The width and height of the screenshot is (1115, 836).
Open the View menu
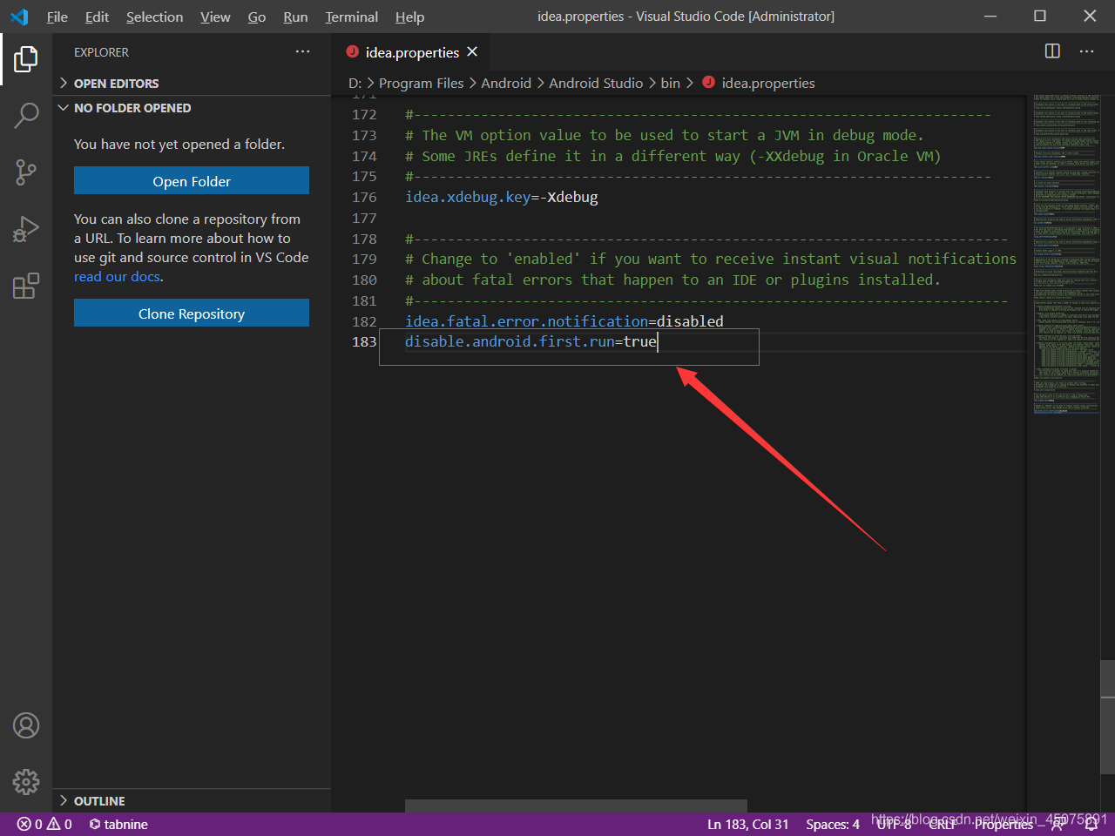(x=215, y=17)
